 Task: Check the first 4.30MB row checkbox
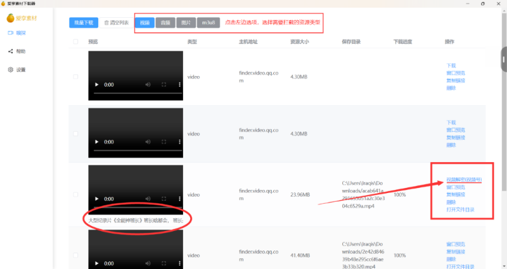(75, 77)
